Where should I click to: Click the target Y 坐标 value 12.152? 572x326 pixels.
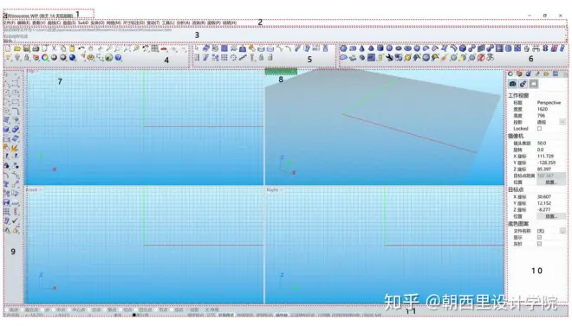point(544,203)
